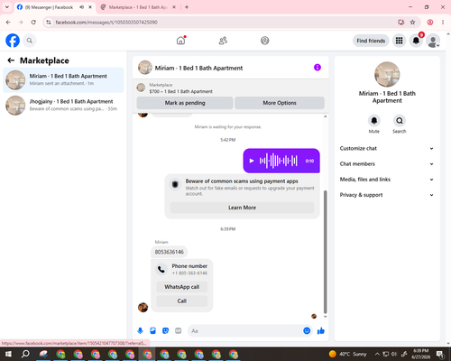Viewport: 451px width, 361px height.
Task: Click Miriam's sender avatar beside the phone card
Action: 143,307
